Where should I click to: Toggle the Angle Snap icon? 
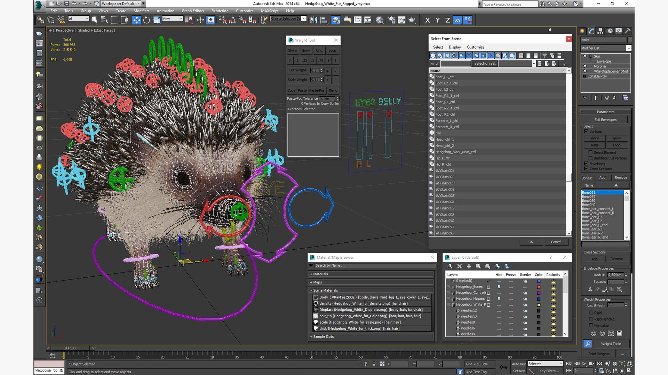pyautogui.click(x=232, y=20)
